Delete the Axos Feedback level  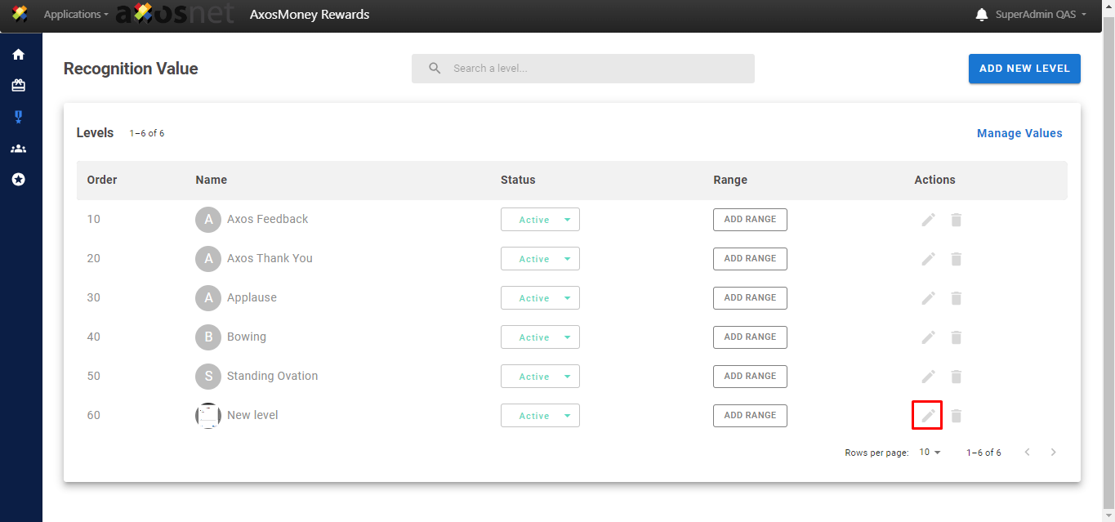pos(956,220)
